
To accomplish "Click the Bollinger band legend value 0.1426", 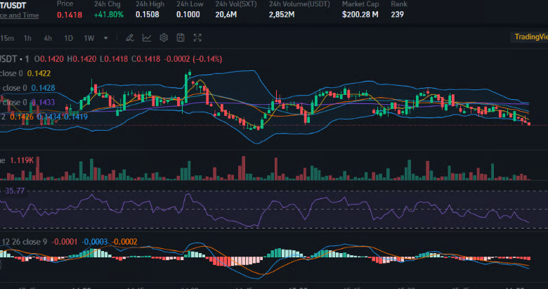I will (22, 117).
